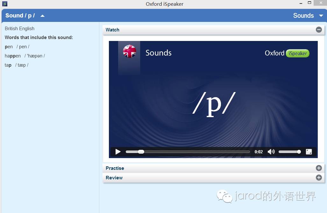The width and height of the screenshot is (327, 213).
Task: Maximize the Oxford iSpeaker window
Action: pos(309,3)
